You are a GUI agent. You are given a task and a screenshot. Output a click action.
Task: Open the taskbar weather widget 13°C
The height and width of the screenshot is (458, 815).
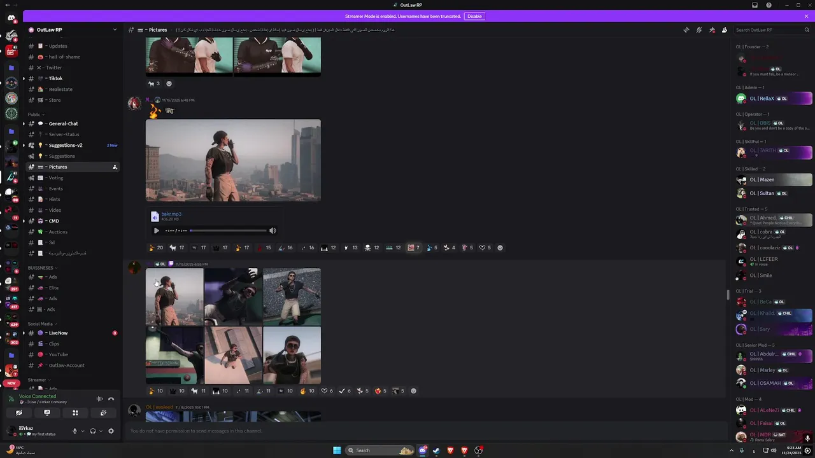tap(22, 450)
